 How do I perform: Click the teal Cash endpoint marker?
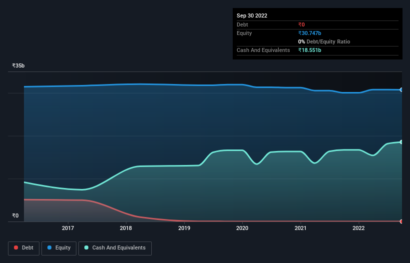point(402,142)
